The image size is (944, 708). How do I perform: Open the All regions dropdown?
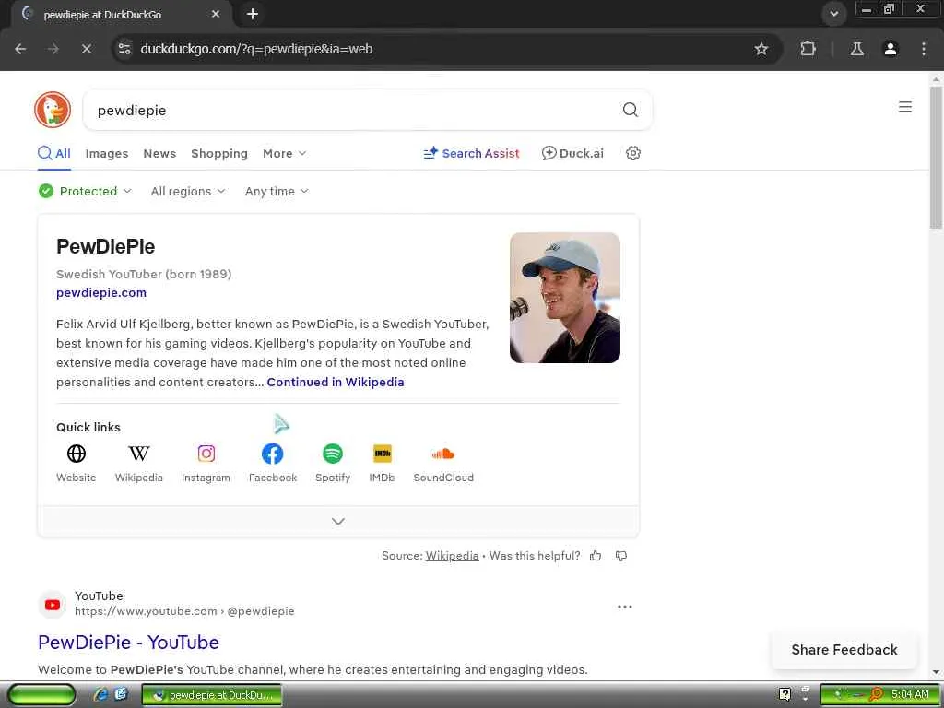click(x=188, y=191)
